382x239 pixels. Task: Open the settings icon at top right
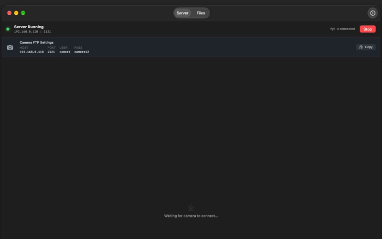tap(372, 13)
